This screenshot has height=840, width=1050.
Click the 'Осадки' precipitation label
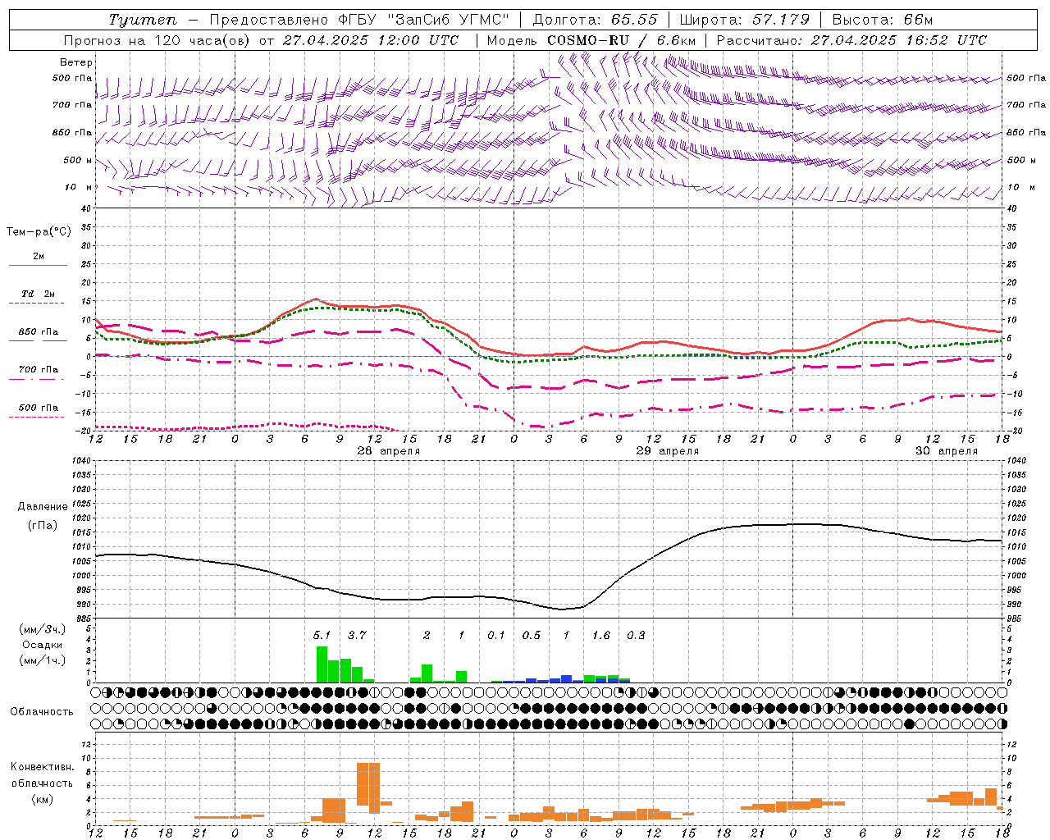coord(43,645)
